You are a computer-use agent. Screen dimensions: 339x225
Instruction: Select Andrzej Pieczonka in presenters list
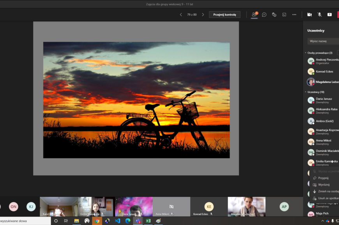tap(322, 61)
